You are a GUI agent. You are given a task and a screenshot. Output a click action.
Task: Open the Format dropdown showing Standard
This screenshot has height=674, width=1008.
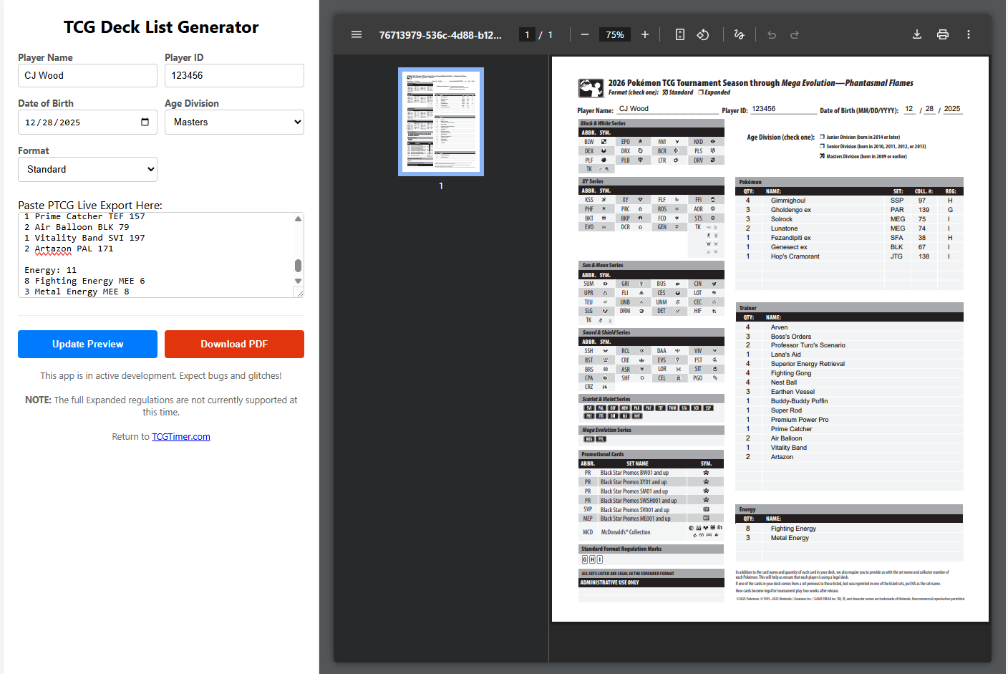pyautogui.click(x=87, y=169)
